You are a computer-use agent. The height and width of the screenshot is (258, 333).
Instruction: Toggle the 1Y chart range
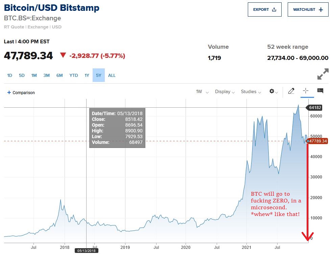[x=87, y=75]
